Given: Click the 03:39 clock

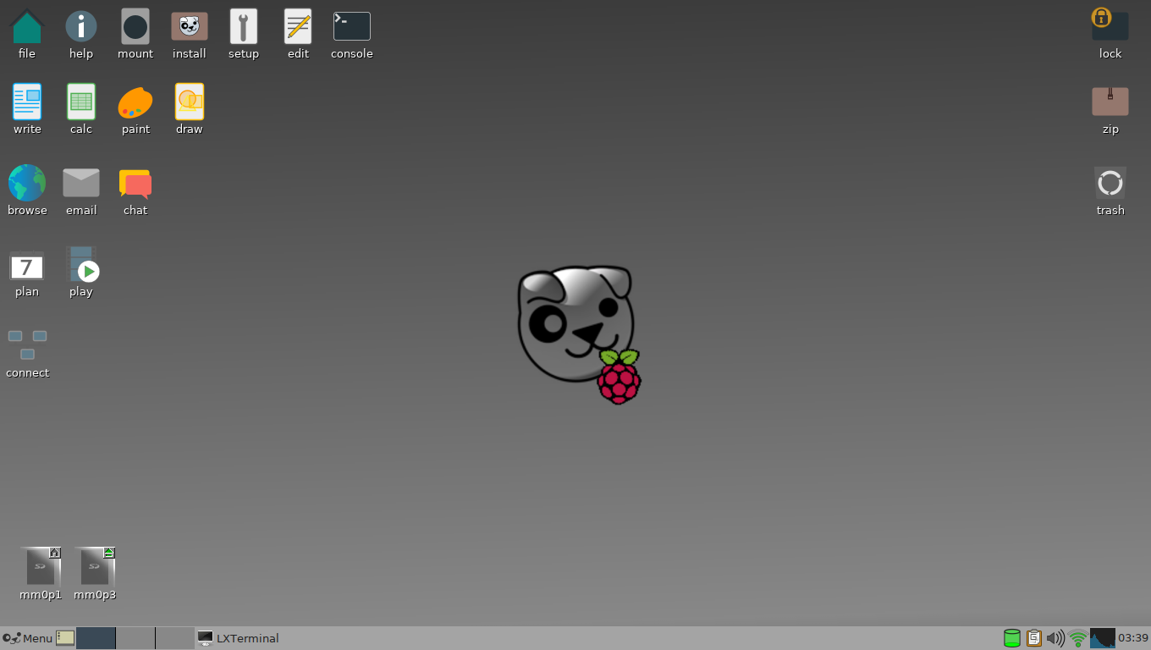Looking at the screenshot, I should (1133, 638).
